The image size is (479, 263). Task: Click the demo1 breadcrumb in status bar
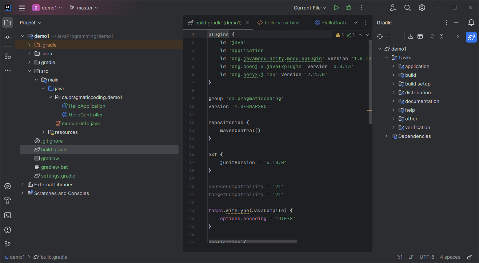click(15, 257)
